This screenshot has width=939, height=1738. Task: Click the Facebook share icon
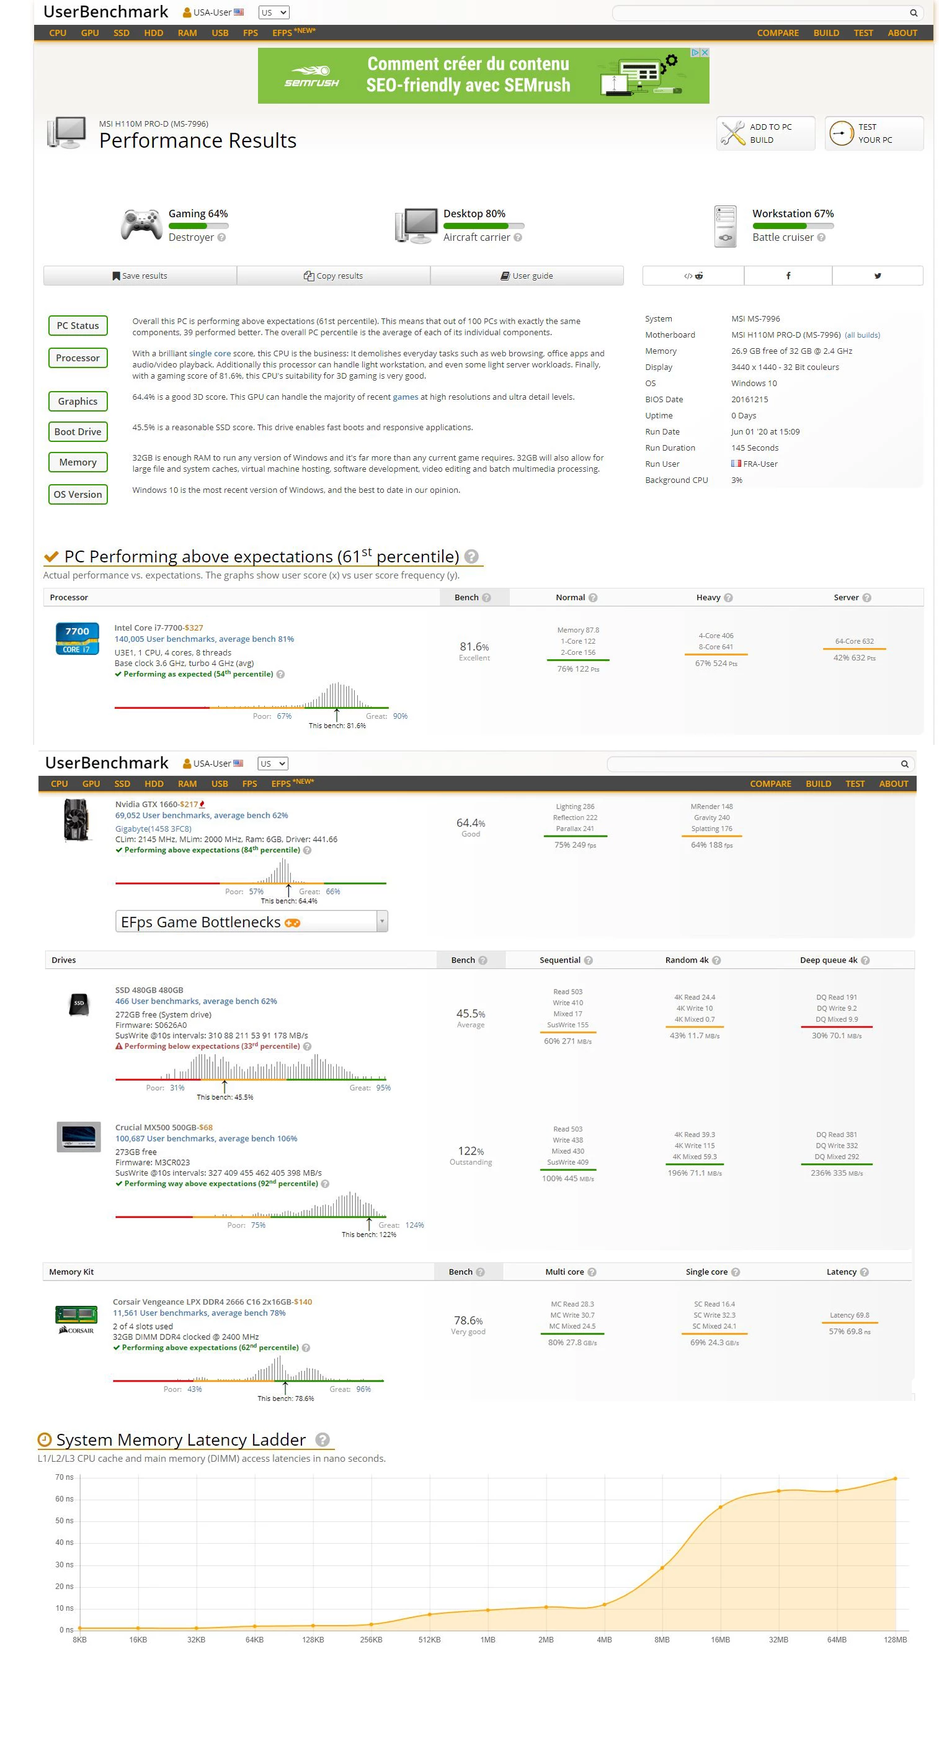click(788, 275)
